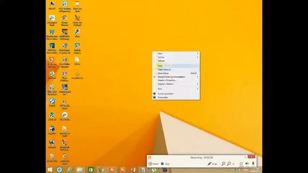Open PowerPoint from the taskbar

coord(133,170)
